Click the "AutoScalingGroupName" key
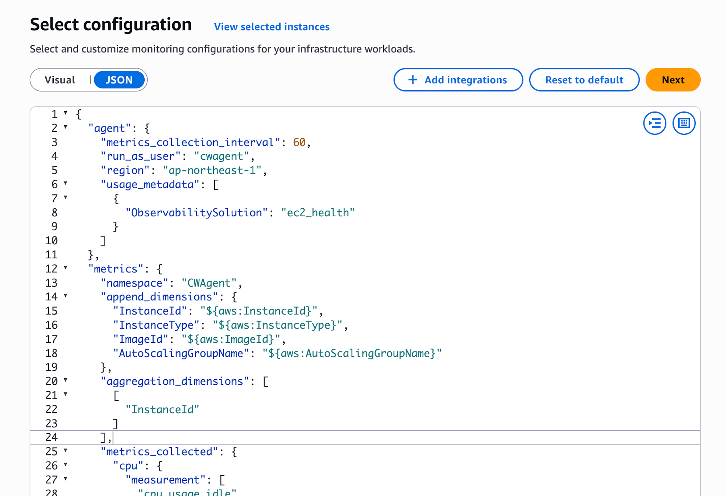725x496 pixels. click(x=181, y=354)
